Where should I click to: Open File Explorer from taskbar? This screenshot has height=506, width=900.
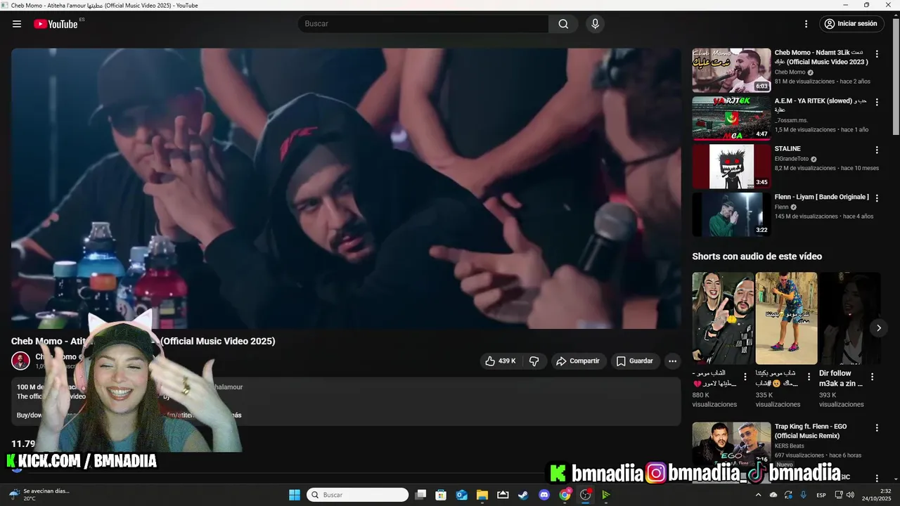click(x=482, y=495)
